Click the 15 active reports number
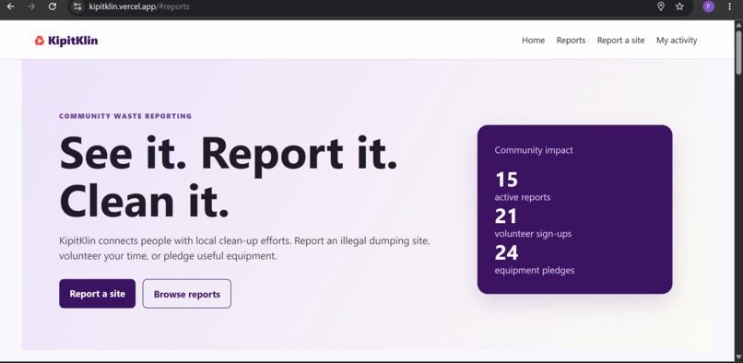The image size is (743, 363). point(506,180)
